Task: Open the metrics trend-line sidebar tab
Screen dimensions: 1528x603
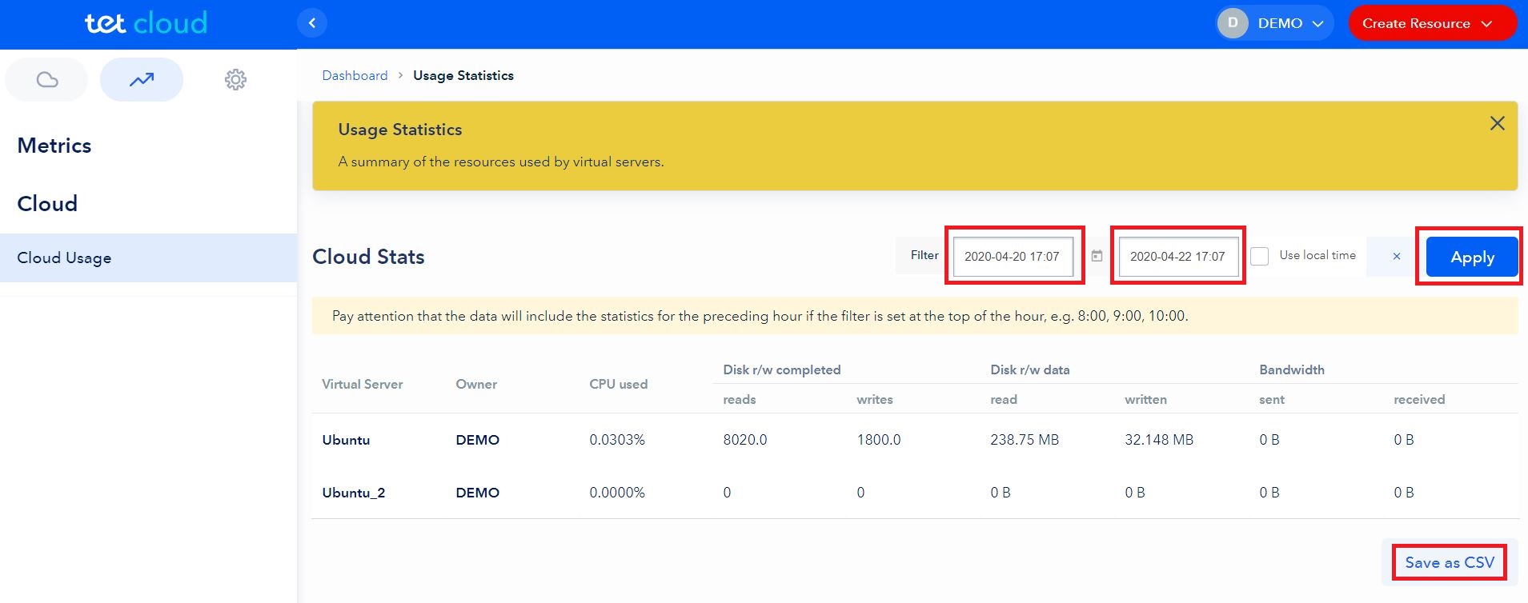Action: [x=142, y=79]
